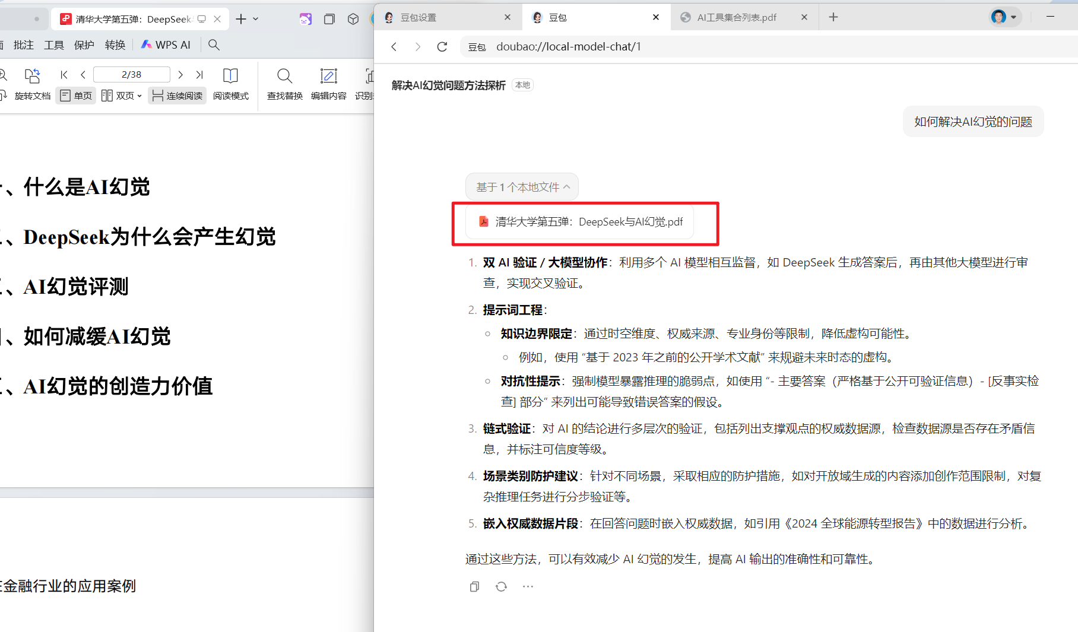The image size is (1078, 632).
Task: Copy the Doubao answer
Action: [474, 586]
